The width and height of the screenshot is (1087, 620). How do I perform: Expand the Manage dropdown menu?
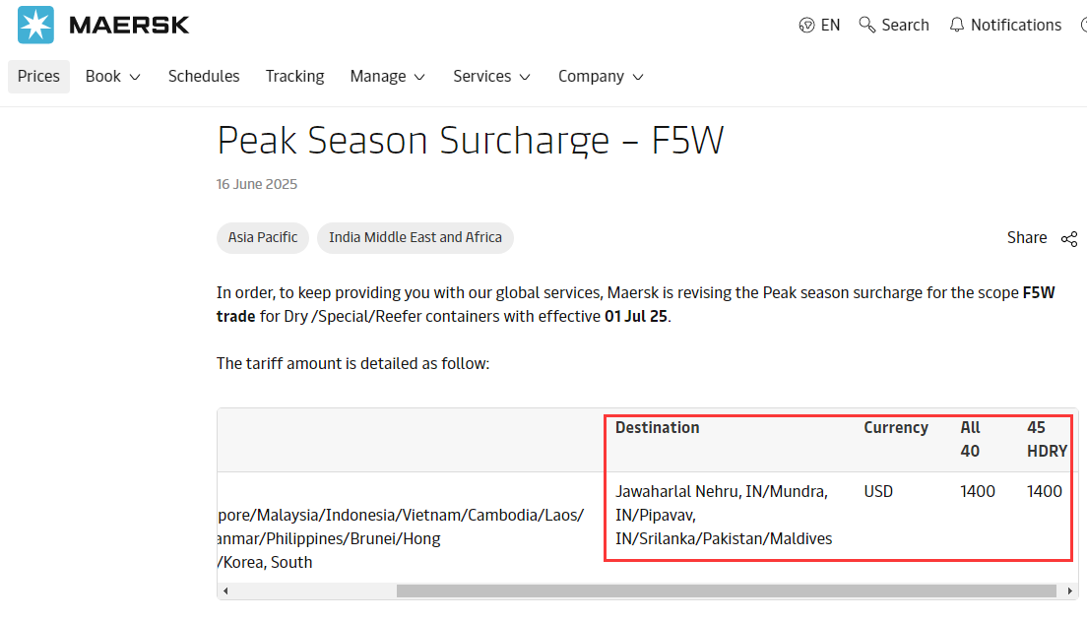click(388, 77)
